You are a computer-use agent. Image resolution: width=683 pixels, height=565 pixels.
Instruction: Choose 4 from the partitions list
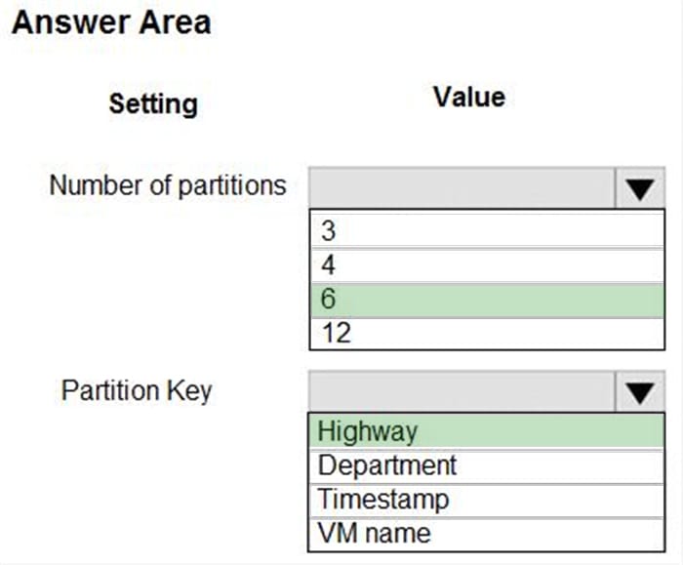pyautogui.click(x=486, y=265)
